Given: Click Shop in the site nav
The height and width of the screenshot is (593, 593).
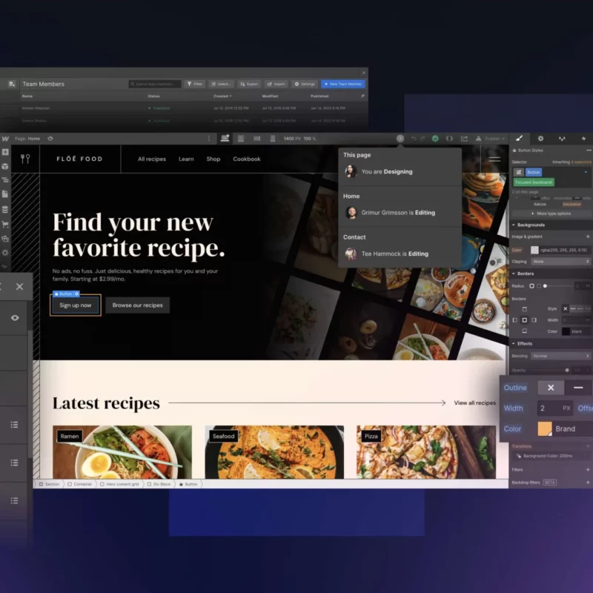Looking at the screenshot, I should click(213, 159).
